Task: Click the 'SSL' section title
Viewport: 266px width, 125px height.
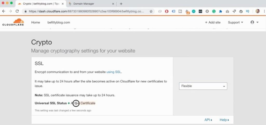Action: coord(39,64)
